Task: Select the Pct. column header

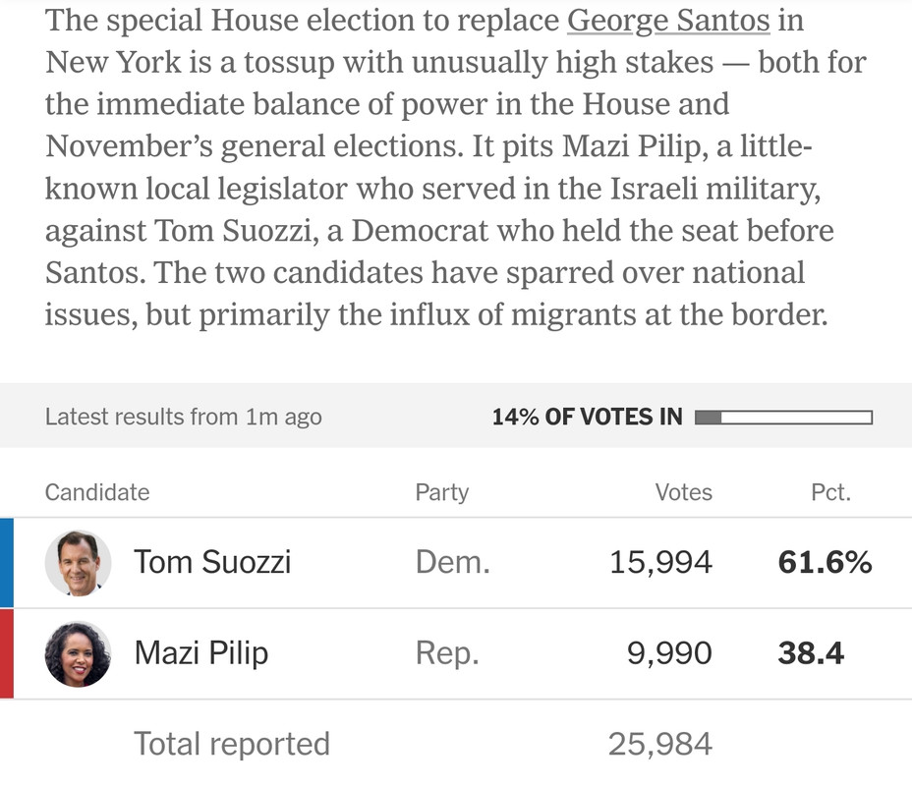Action: coord(830,492)
